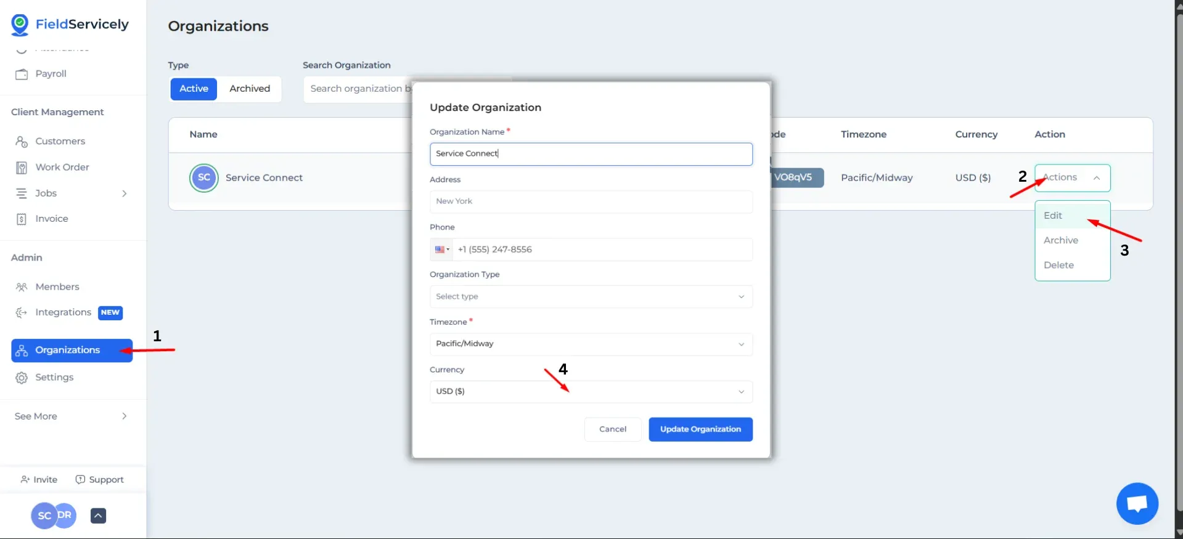Open the Currency USD ($) dropdown
This screenshot has width=1183, height=539.
[591, 392]
